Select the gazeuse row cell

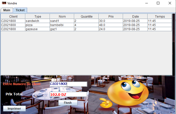click(38, 29)
